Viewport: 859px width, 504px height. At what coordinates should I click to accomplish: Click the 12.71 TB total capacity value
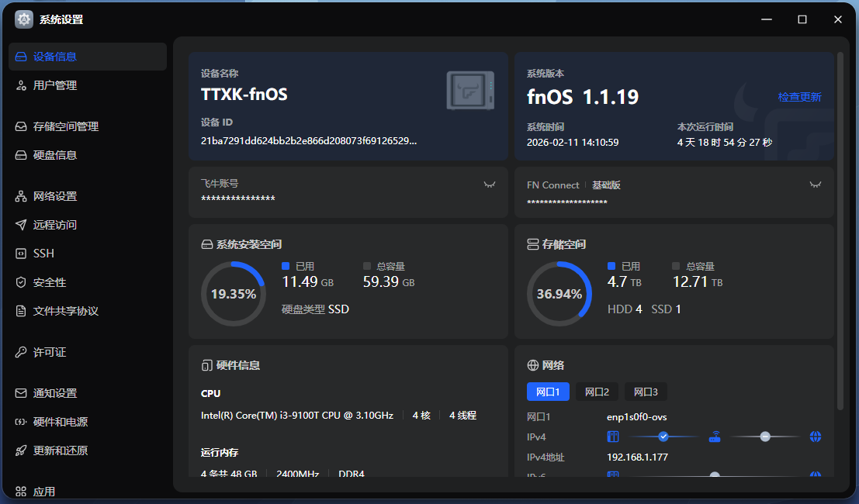pos(698,281)
